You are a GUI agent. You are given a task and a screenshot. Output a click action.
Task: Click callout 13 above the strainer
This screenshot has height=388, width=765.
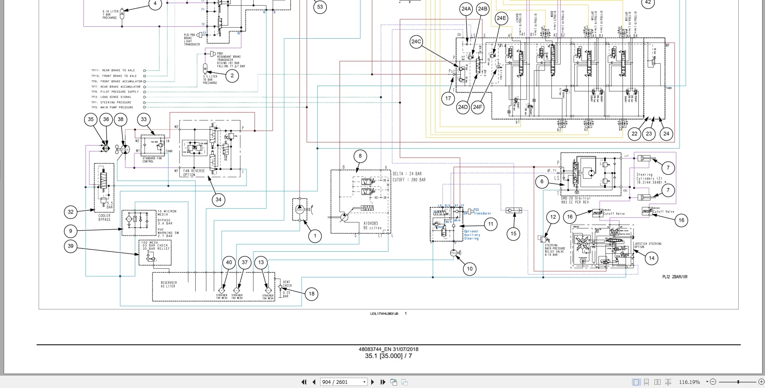pos(261,263)
